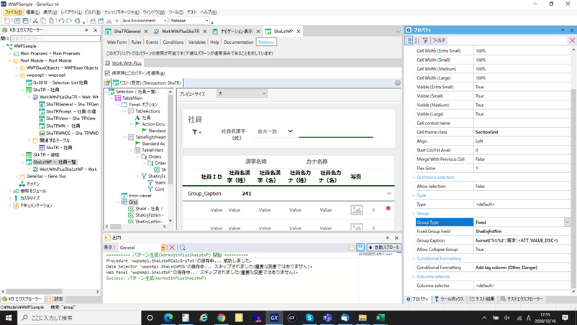Click the Save icon in toolbar
577x325 pixels.
coord(17,21)
